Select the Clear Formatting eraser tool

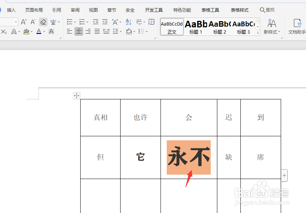coord(43,22)
